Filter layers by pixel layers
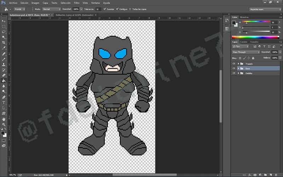 [255, 46]
